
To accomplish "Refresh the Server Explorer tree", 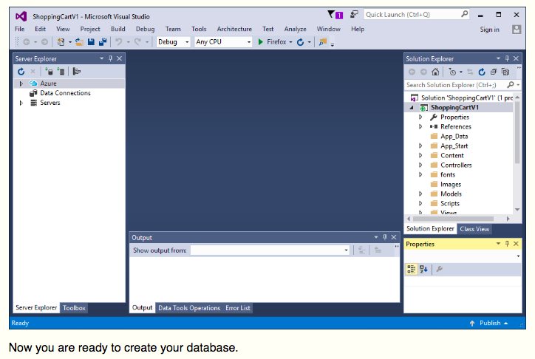I will 21,72.
